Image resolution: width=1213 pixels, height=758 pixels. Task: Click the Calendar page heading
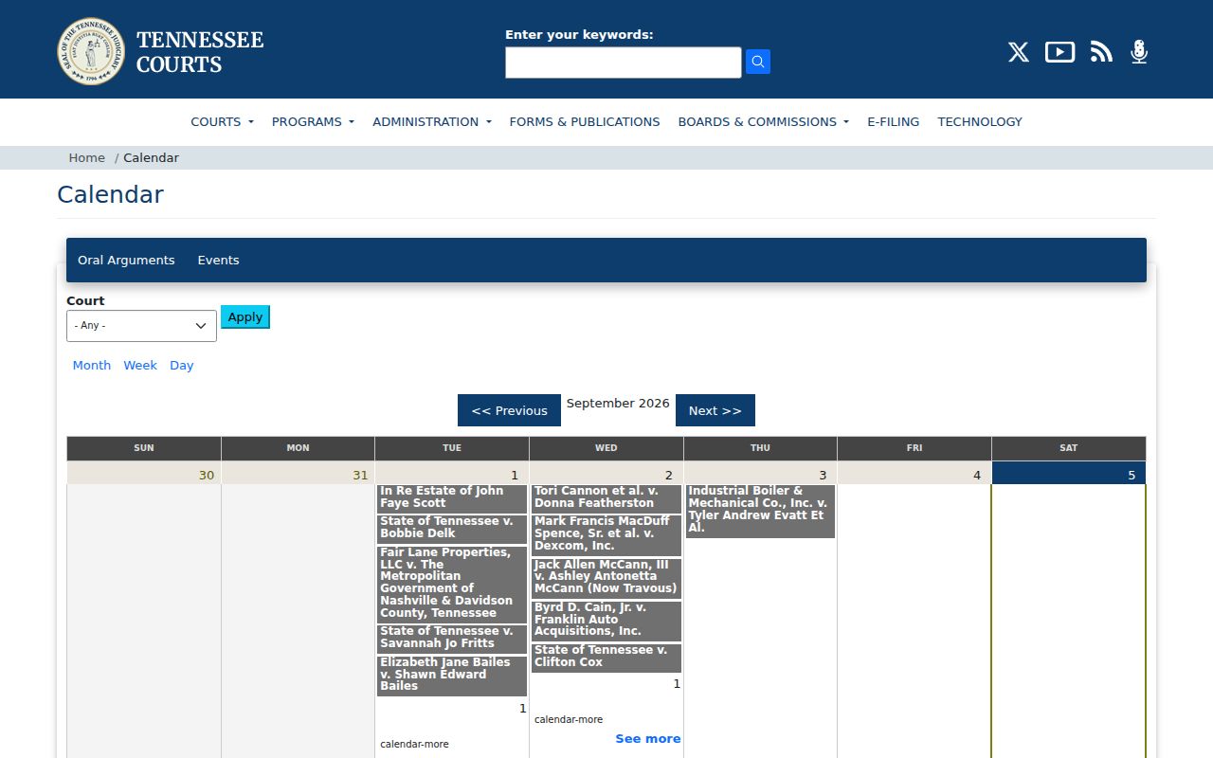pyautogui.click(x=110, y=195)
